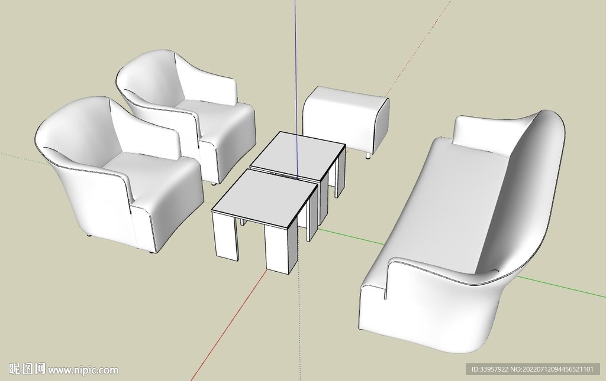606x381 pixels.
Task: Select the ottoman's right side face
Action: coord(382,127)
